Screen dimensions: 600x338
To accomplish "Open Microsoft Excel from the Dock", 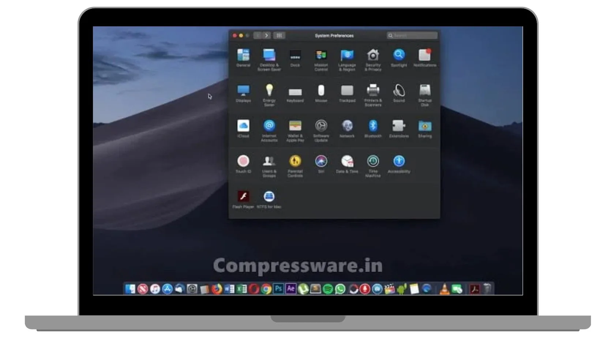I will point(242,289).
